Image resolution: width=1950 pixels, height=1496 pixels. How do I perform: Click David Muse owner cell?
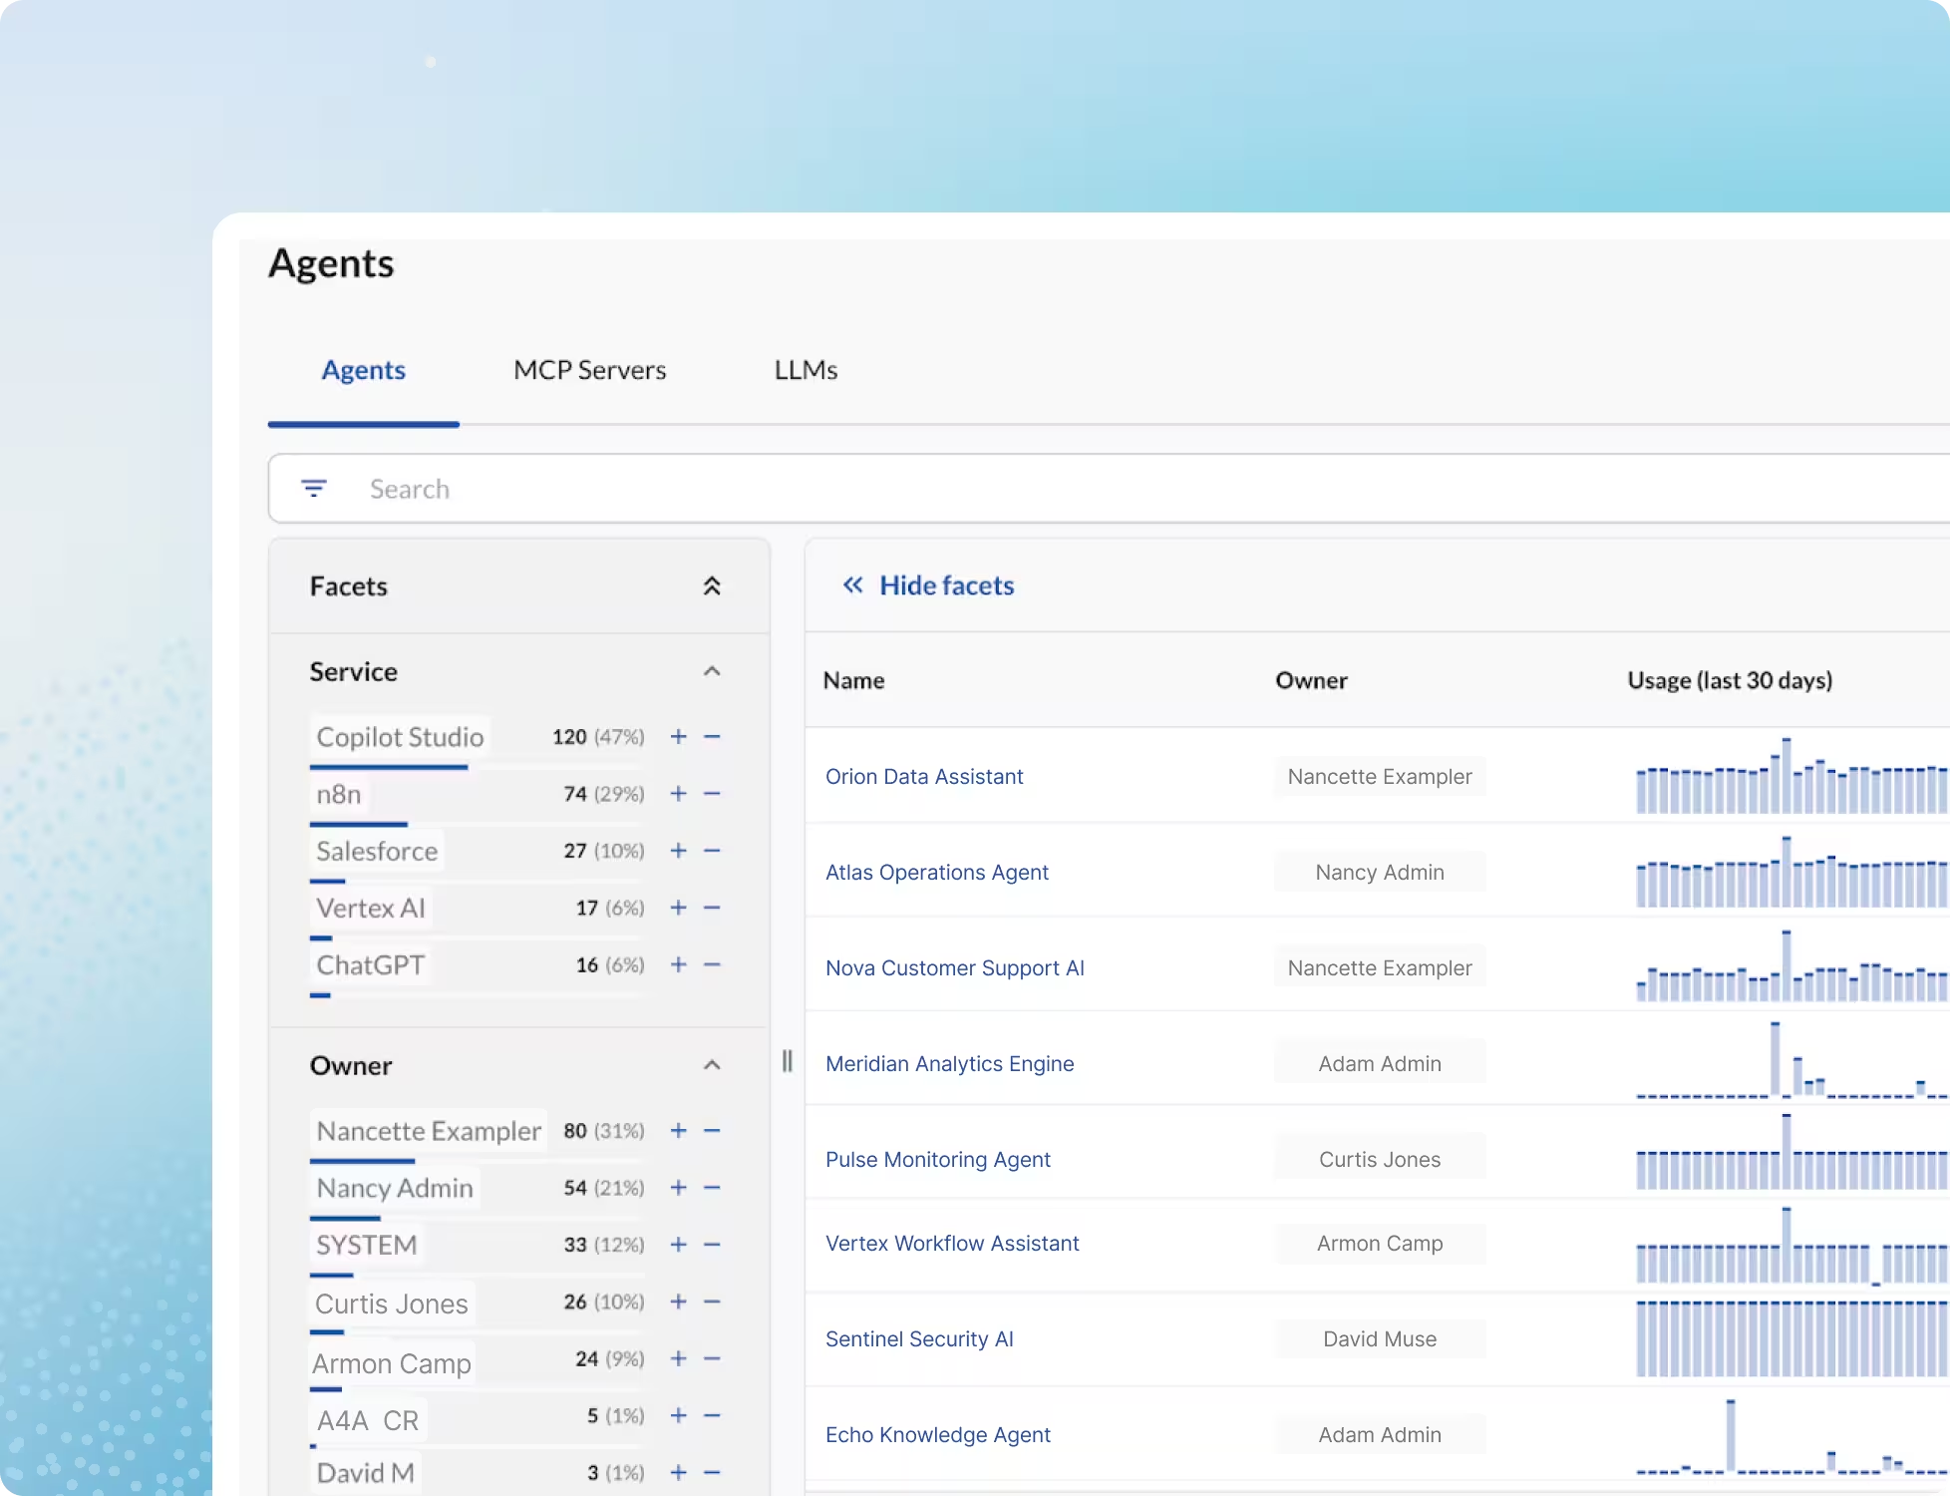[1380, 1339]
